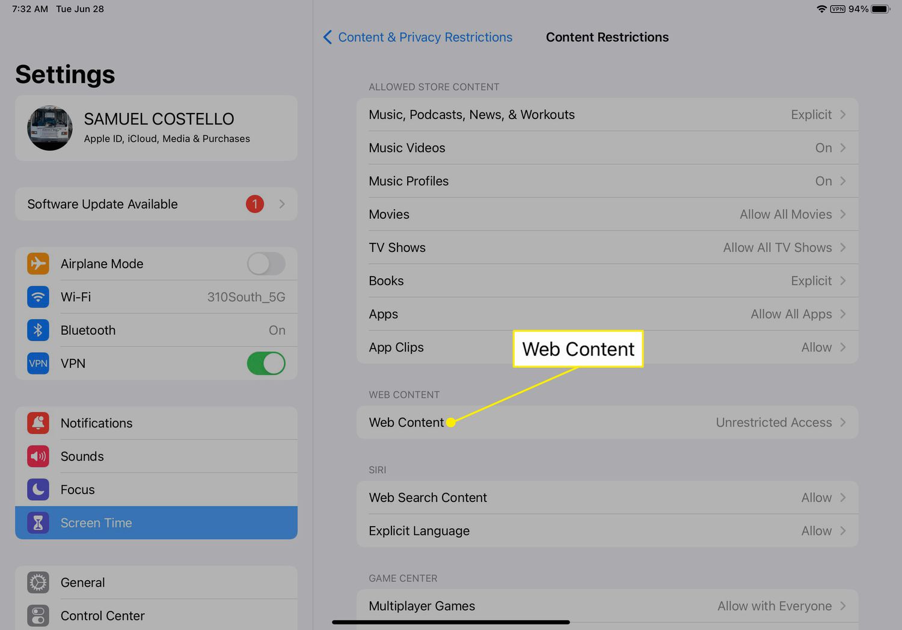Tap the Control Center icon
Screen dimensions: 902x630
[x=38, y=616]
